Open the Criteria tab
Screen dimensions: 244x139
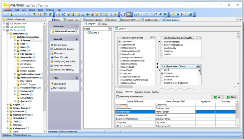coord(119,92)
